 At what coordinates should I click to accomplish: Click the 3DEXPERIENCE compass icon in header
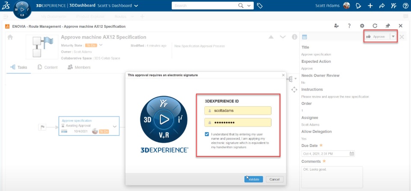pyautogui.click(x=22, y=10)
